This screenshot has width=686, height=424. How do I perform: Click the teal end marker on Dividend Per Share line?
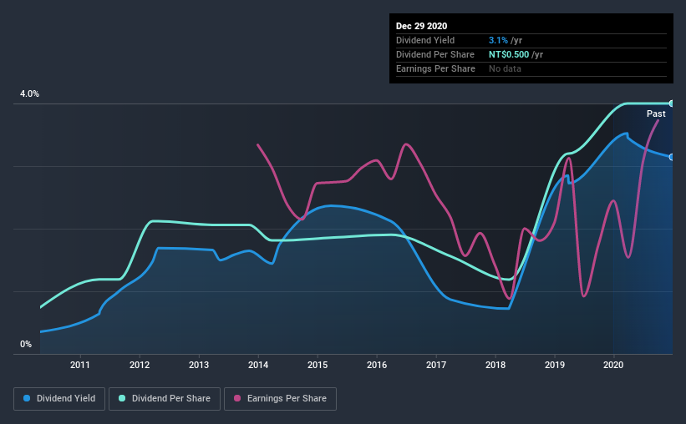671,103
